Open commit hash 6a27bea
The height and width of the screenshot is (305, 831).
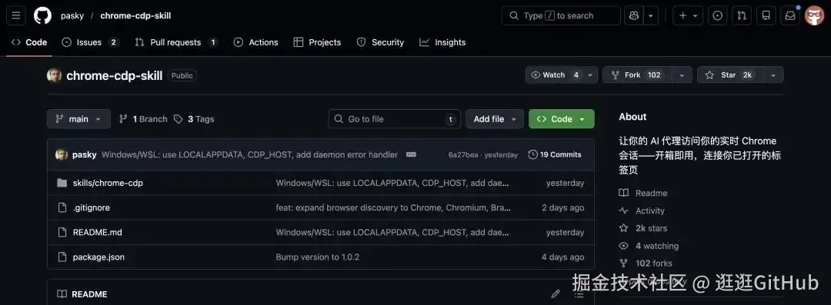coord(463,154)
